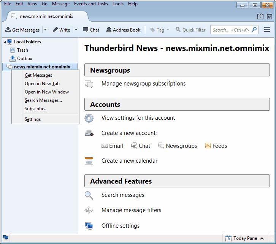Image resolution: width=276 pixels, height=244 pixels.
Task: Click Manage newsgroup subscriptions link
Action: coord(143,84)
